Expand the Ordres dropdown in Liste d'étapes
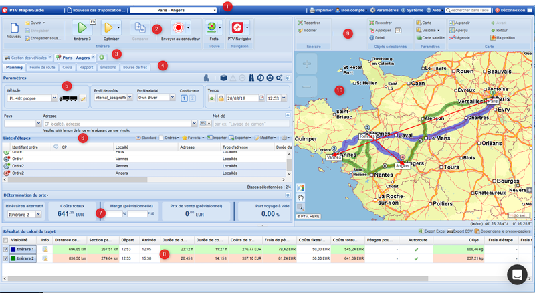This screenshot has width=535, height=293. [x=169, y=138]
